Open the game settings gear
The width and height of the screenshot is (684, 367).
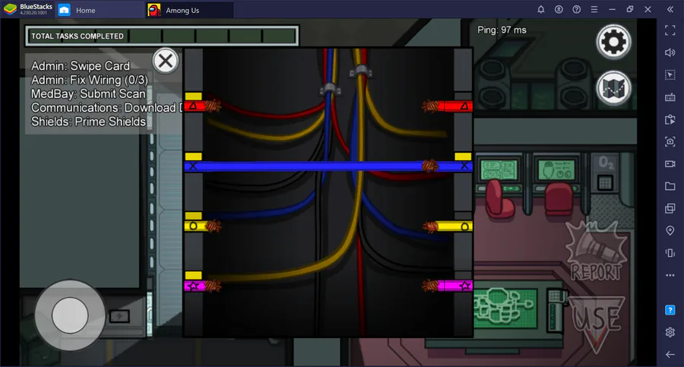613,42
